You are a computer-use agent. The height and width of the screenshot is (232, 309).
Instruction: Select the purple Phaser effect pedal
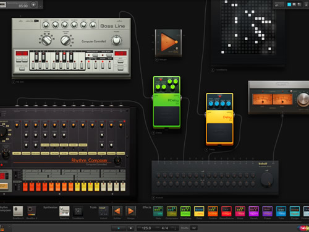(x=267, y=211)
